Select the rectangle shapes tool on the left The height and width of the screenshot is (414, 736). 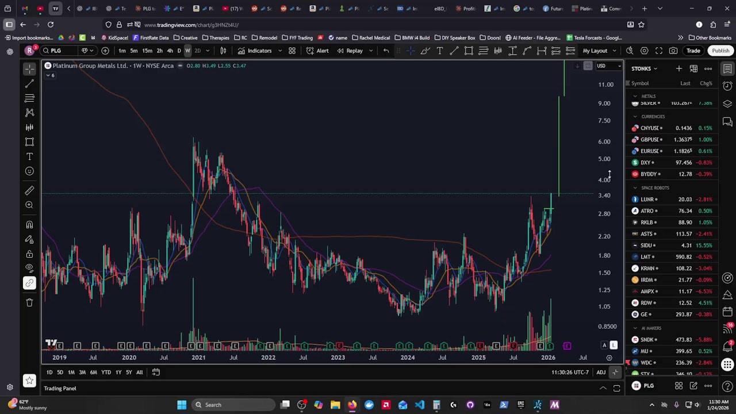(29, 142)
